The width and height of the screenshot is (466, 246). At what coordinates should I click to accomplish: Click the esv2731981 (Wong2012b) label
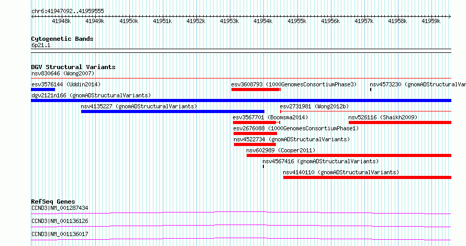314,106
